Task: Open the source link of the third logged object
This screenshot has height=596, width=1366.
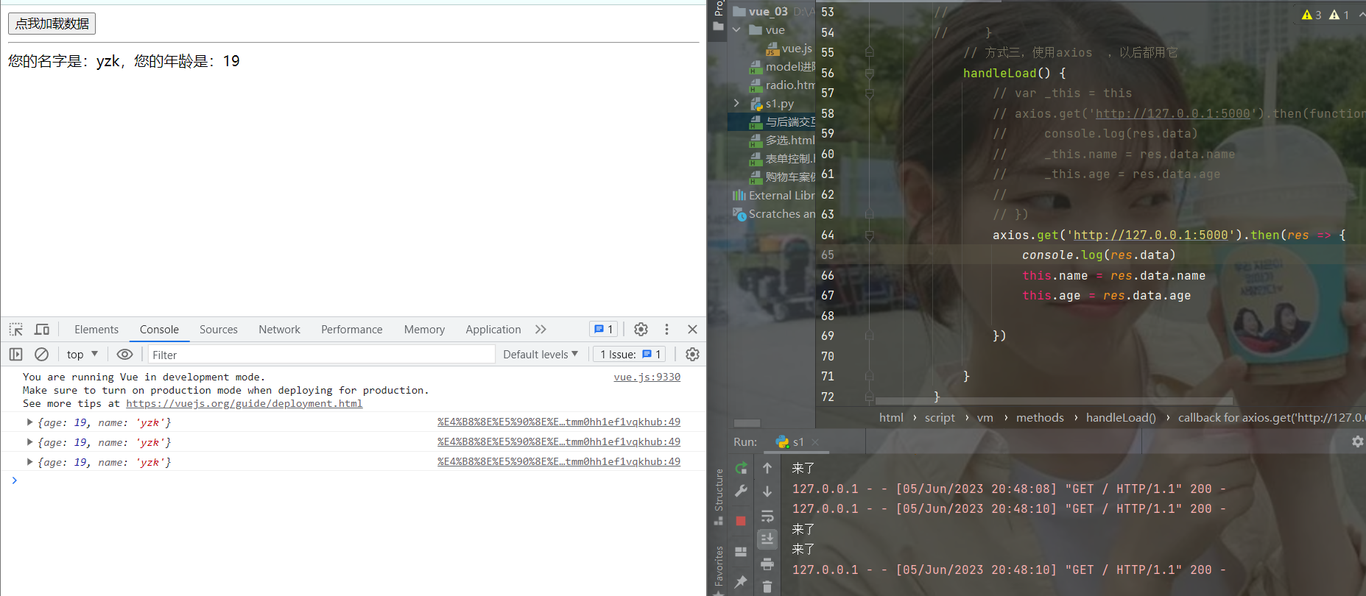Action: [x=559, y=462]
